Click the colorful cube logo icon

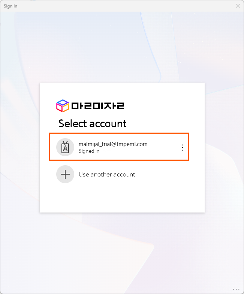[x=63, y=106]
